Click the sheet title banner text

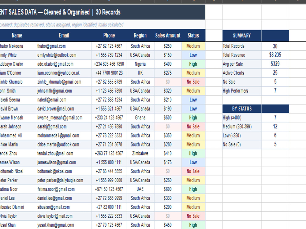tap(60, 12)
